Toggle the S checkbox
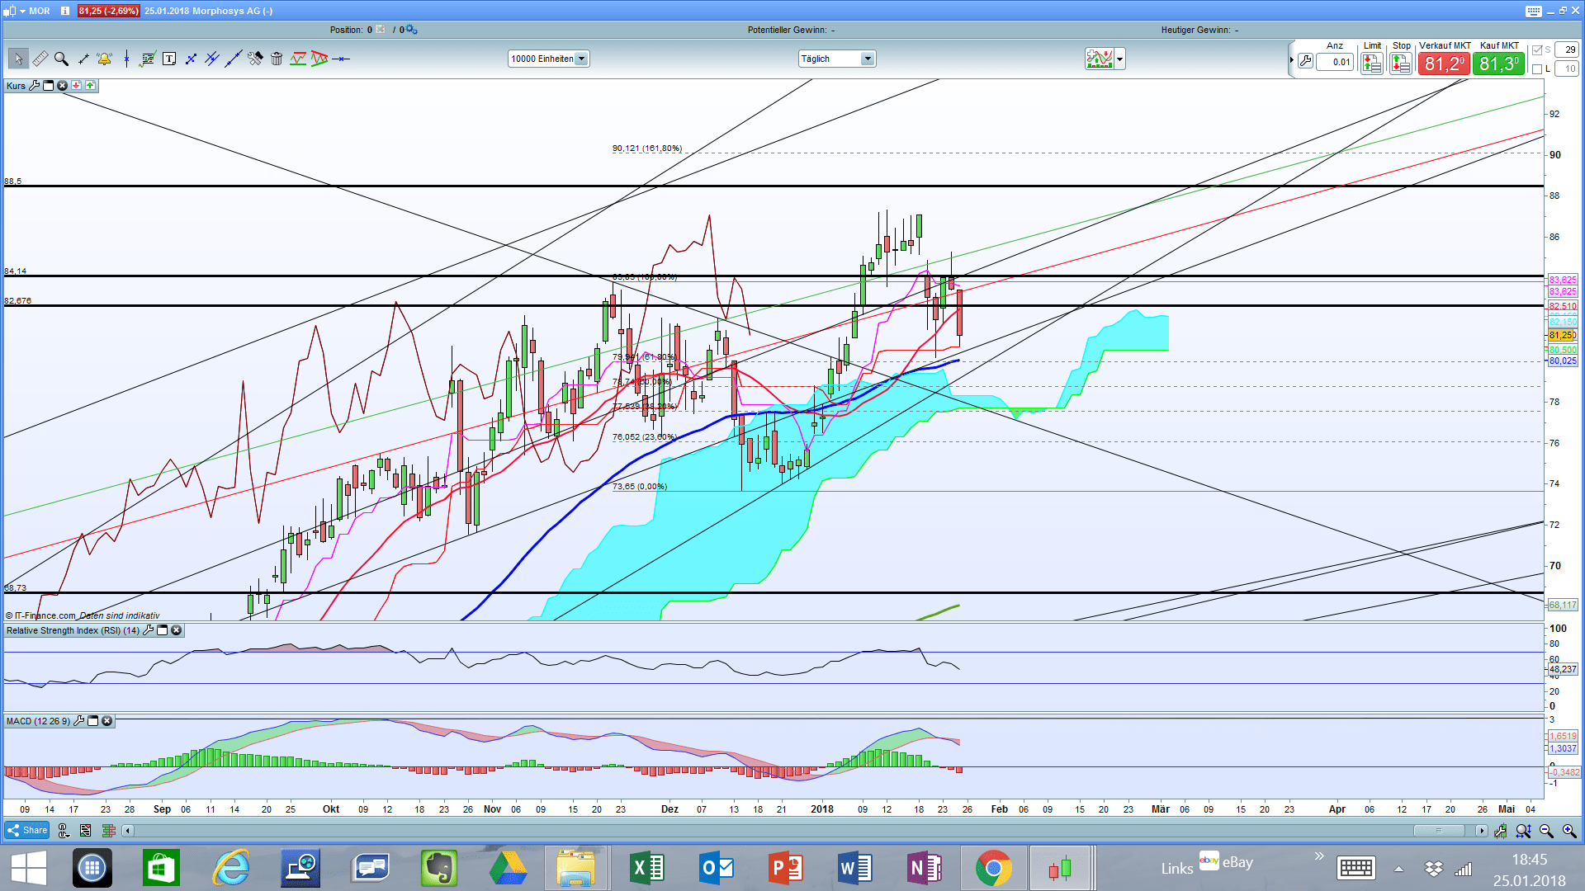The height and width of the screenshot is (891, 1585). coord(1537,49)
